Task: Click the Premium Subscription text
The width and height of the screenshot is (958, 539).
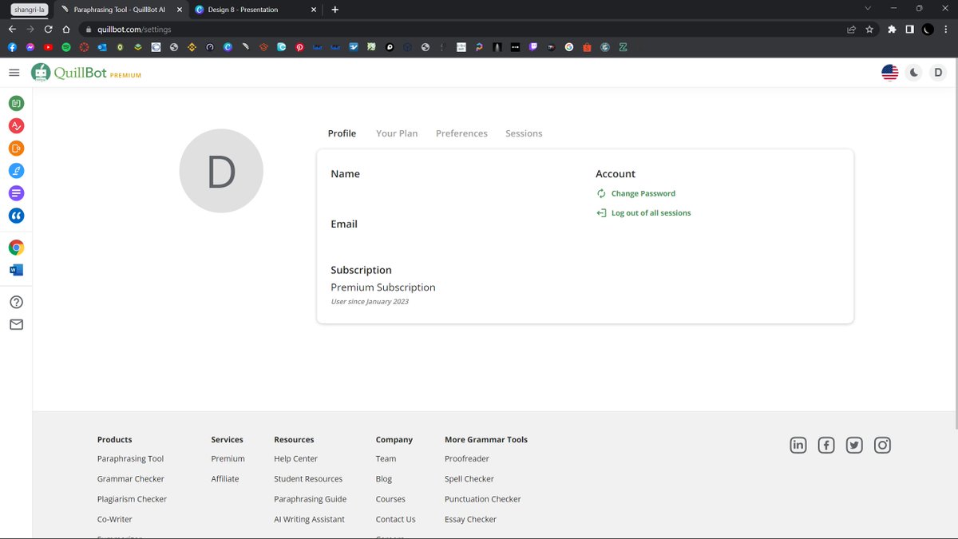Action: tap(383, 287)
